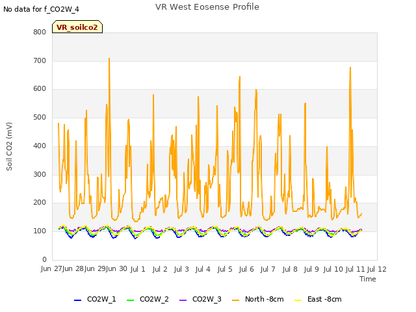Click the Time axis label
Image resolution: width=416 pixels, height=312 pixels.
coord(368,279)
